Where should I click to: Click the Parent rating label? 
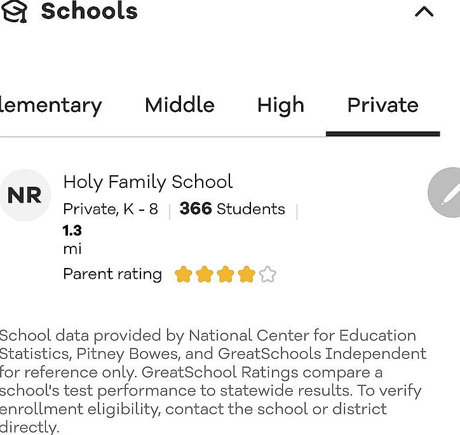(x=112, y=274)
